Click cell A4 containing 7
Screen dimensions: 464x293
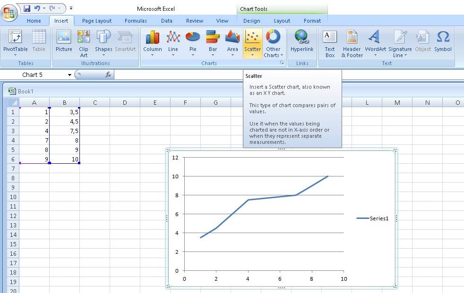pos(34,140)
